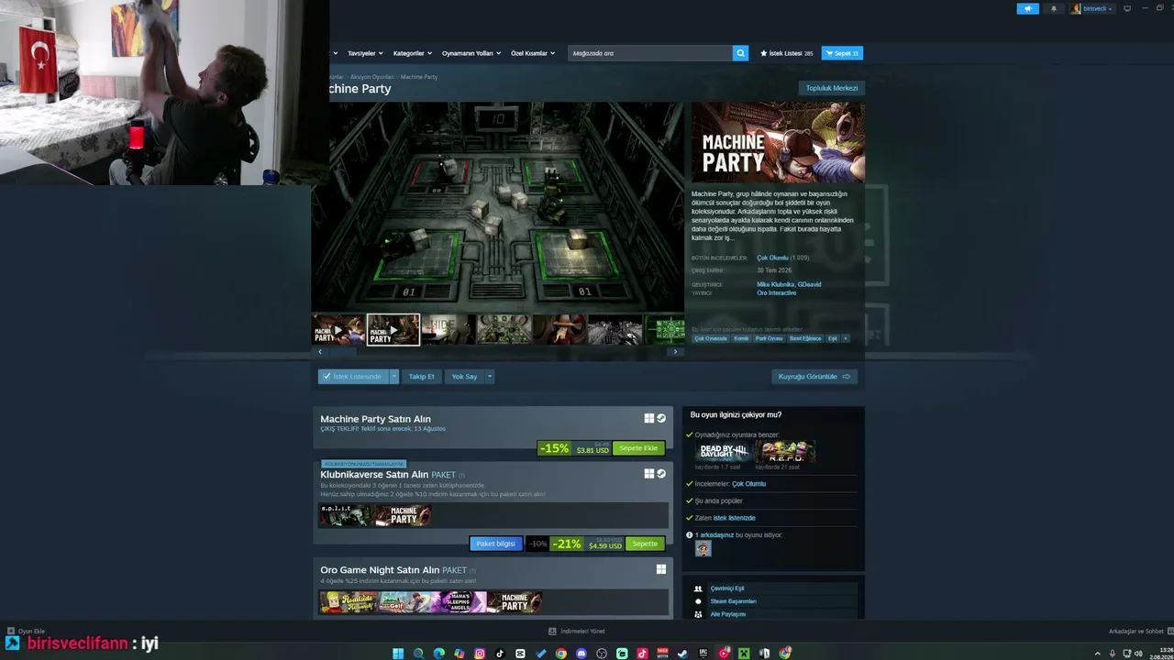Click the Parti Oyunu tag

pyautogui.click(x=769, y=338)
